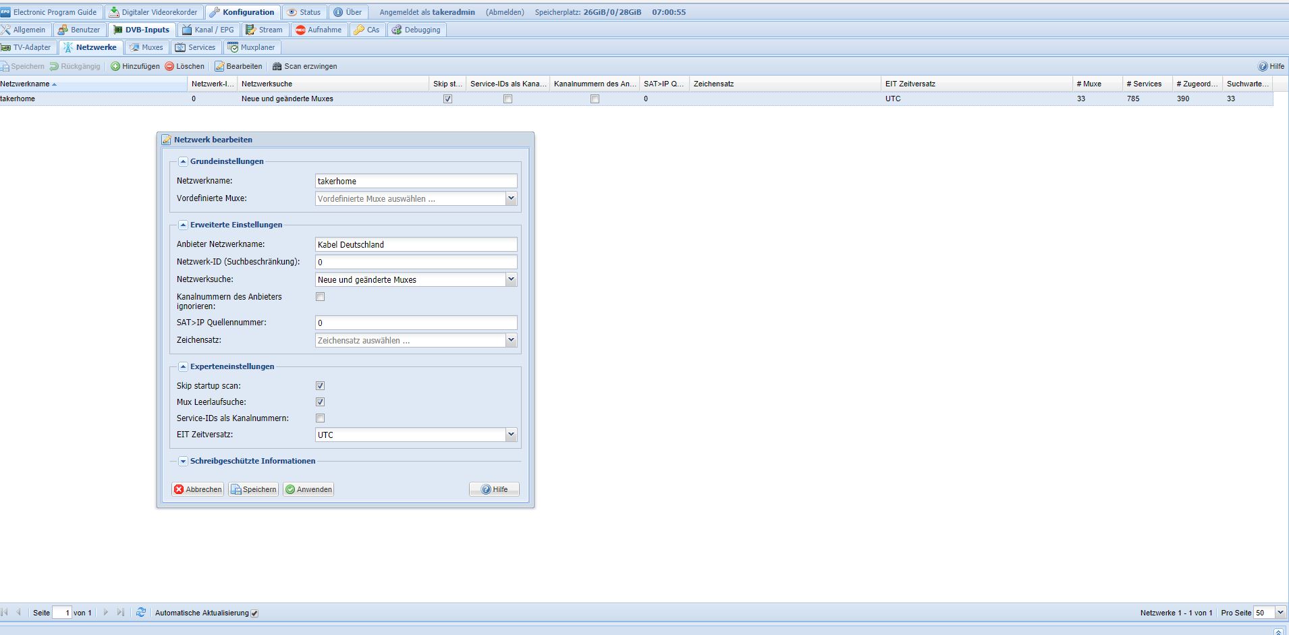Click Hinzufügen toolbar button
Screen dimensions: 1289x635
136,66
